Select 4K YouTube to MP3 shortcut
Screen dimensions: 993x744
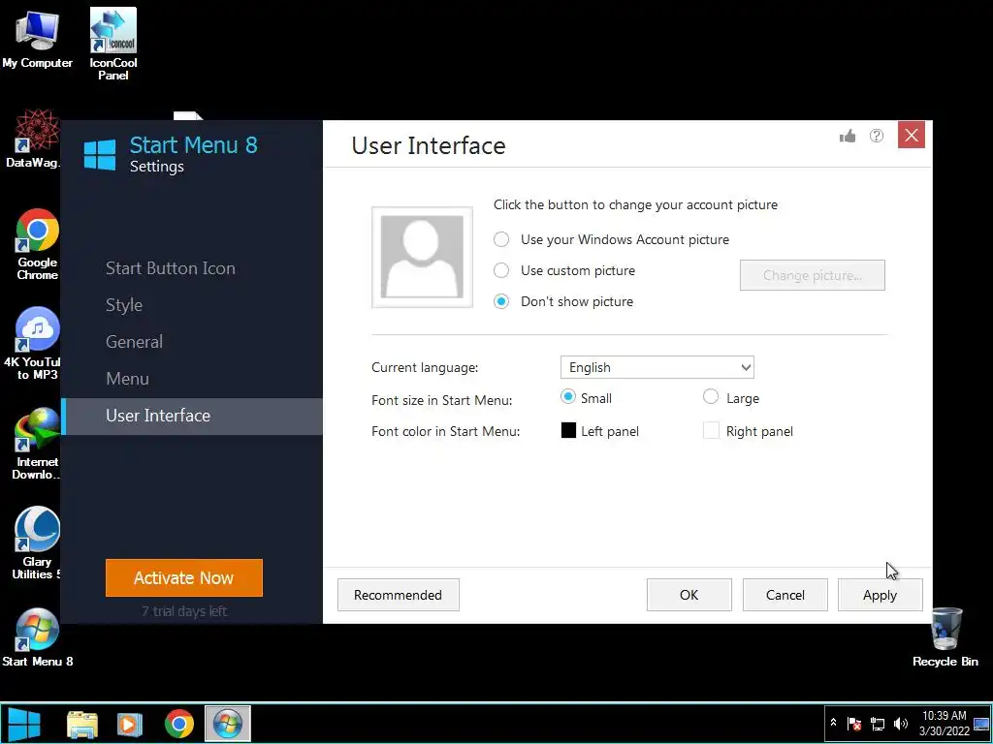click(x=34, y=344)
